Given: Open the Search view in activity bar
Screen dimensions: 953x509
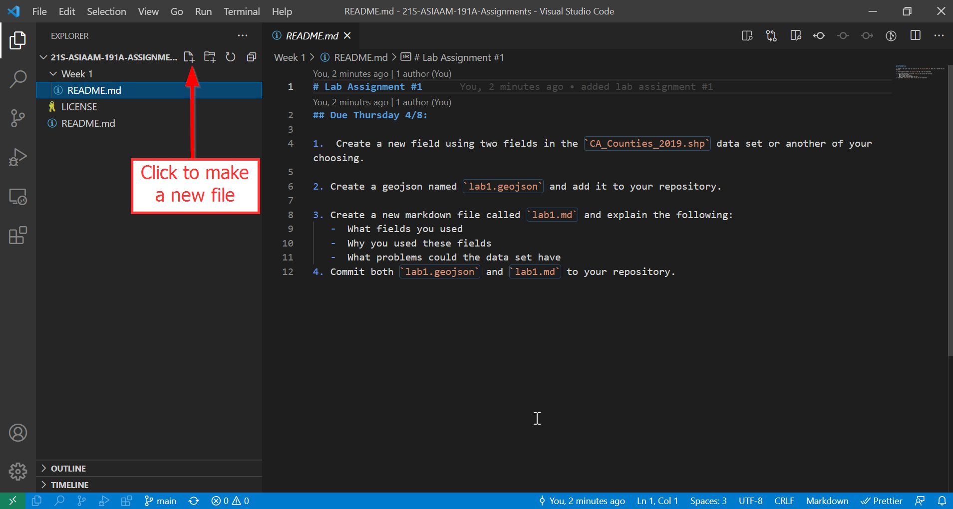Looking at the screenshot, I should click(18, 79).
